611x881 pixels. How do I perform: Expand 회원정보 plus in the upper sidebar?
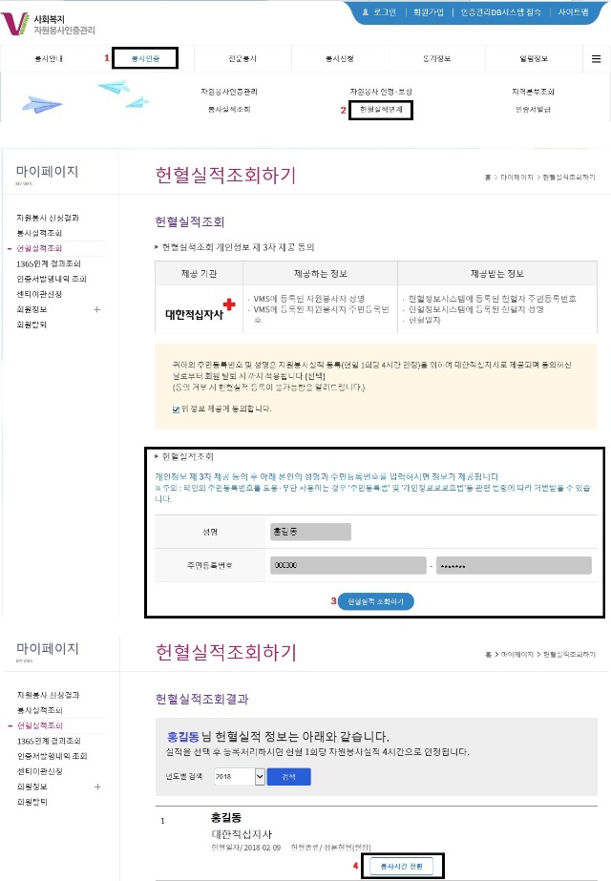(96, 309)
